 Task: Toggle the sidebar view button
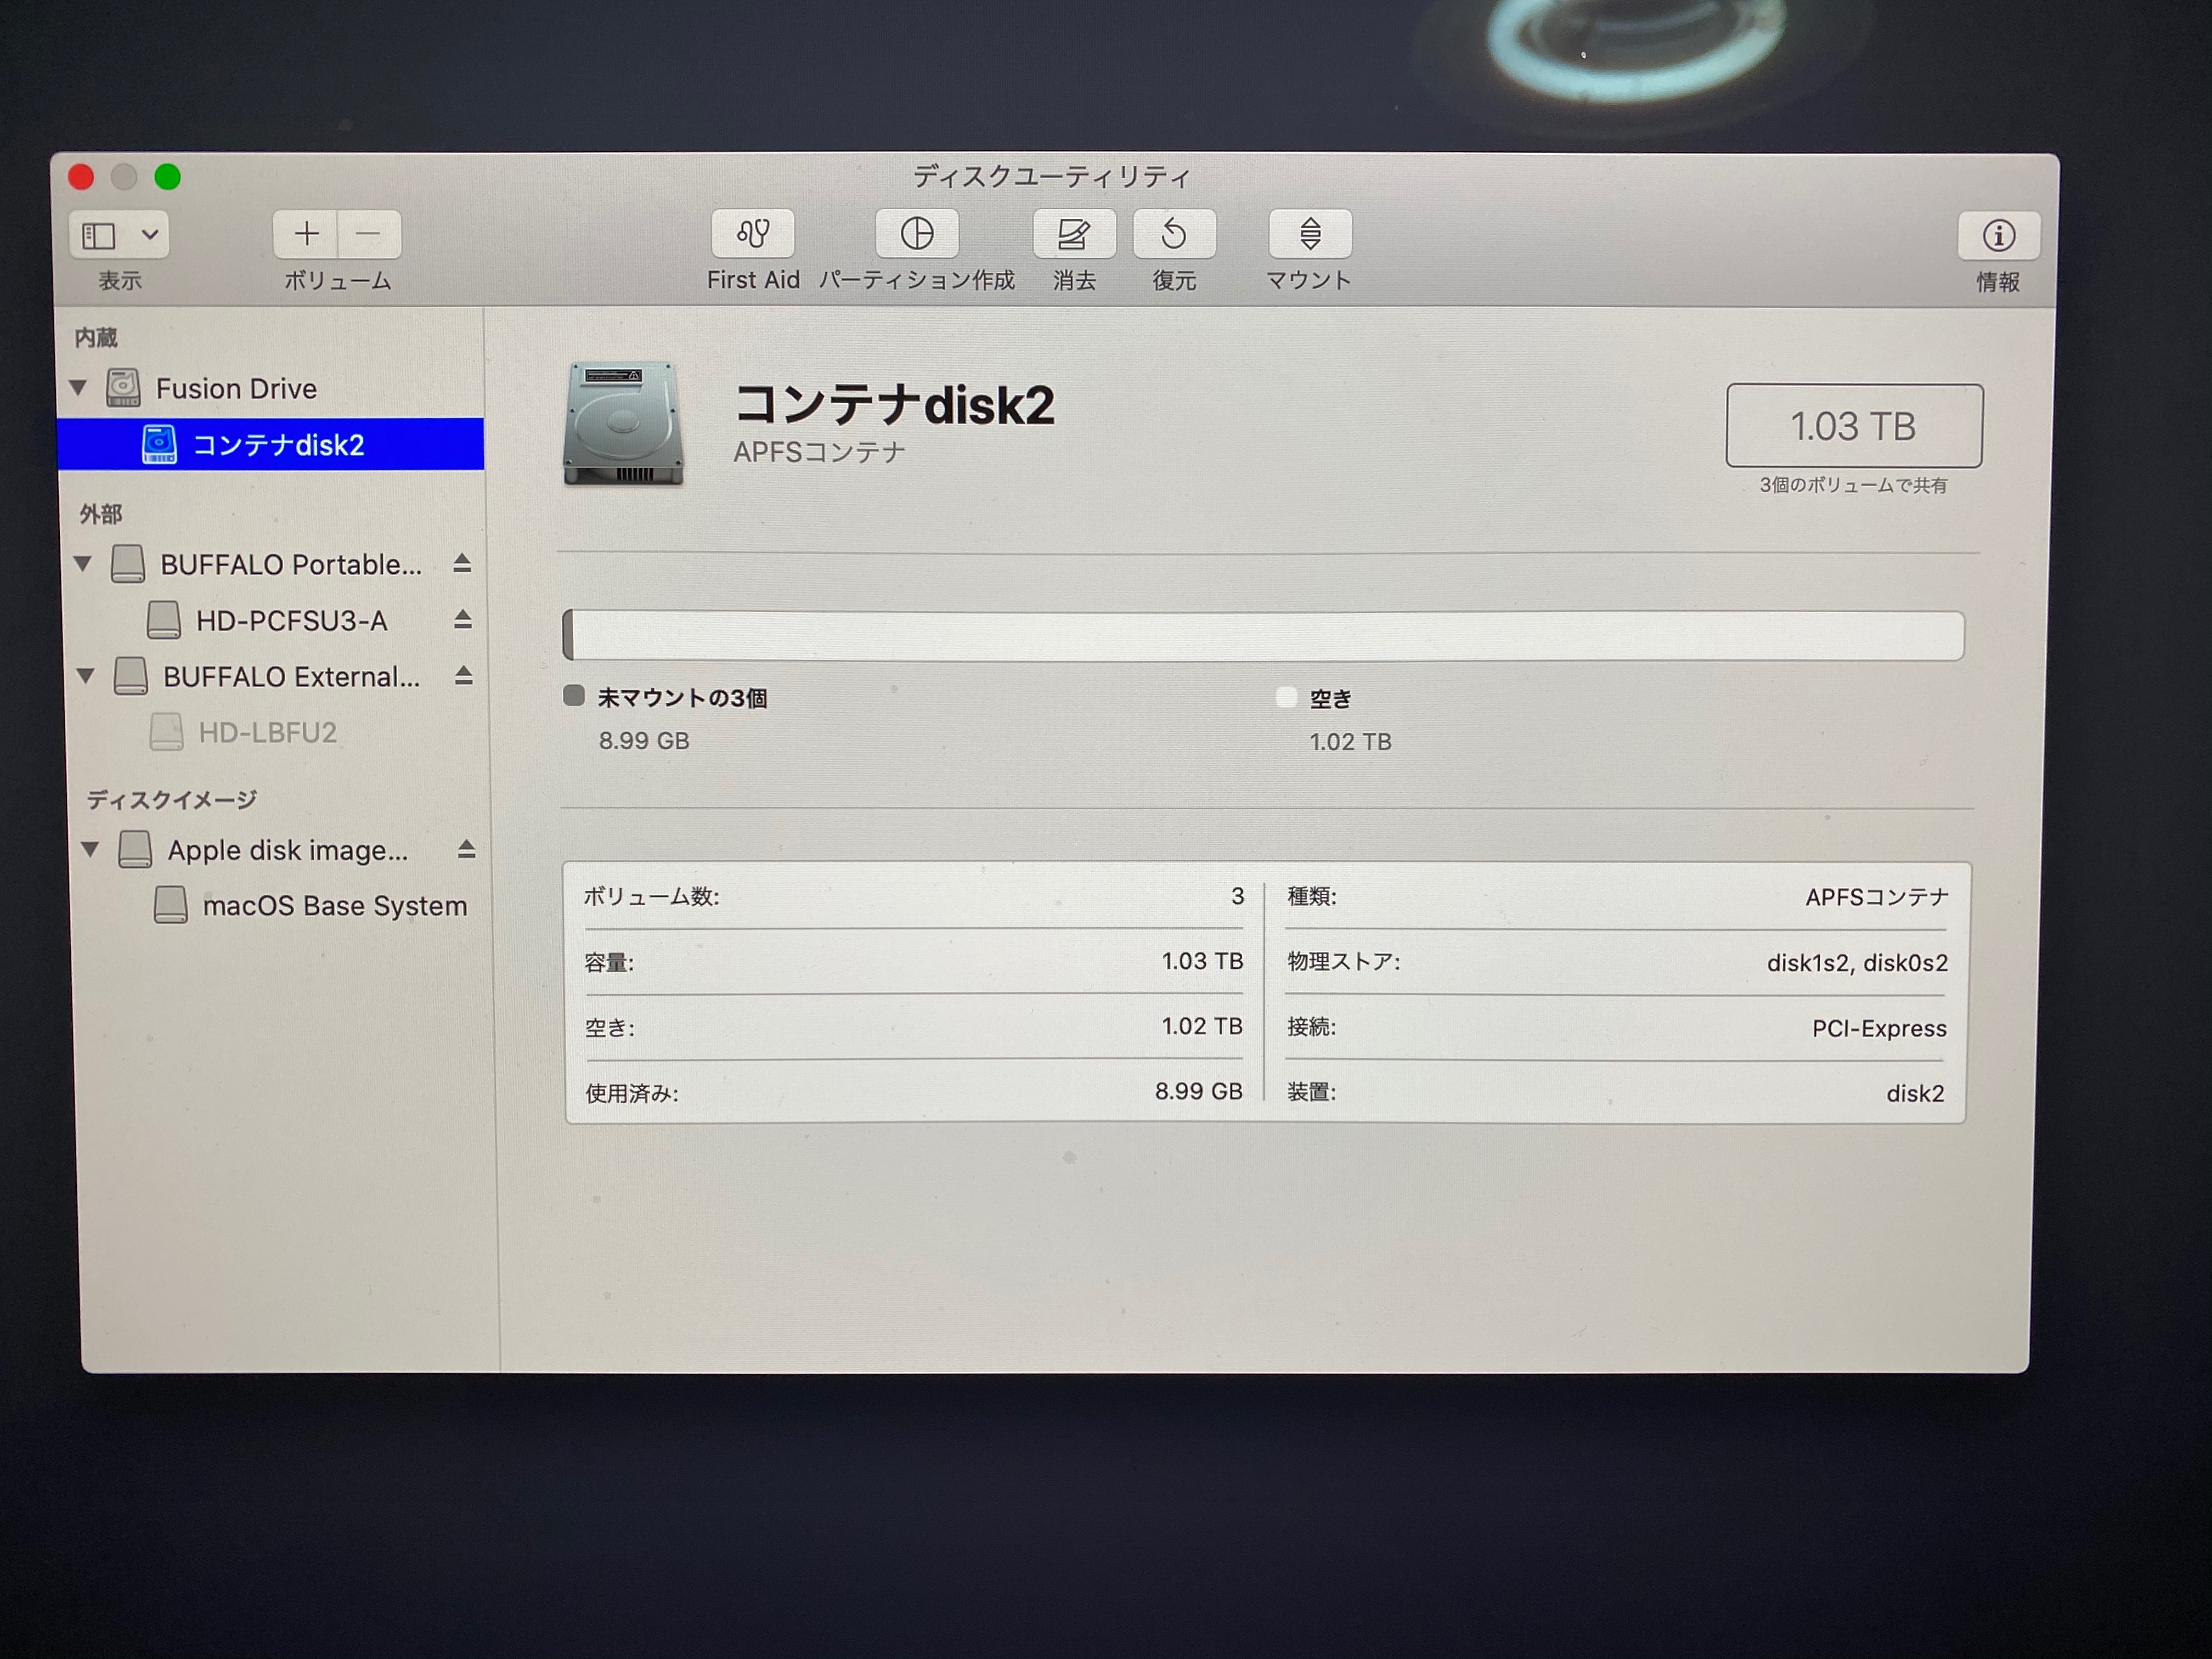(x=99, y=235)
